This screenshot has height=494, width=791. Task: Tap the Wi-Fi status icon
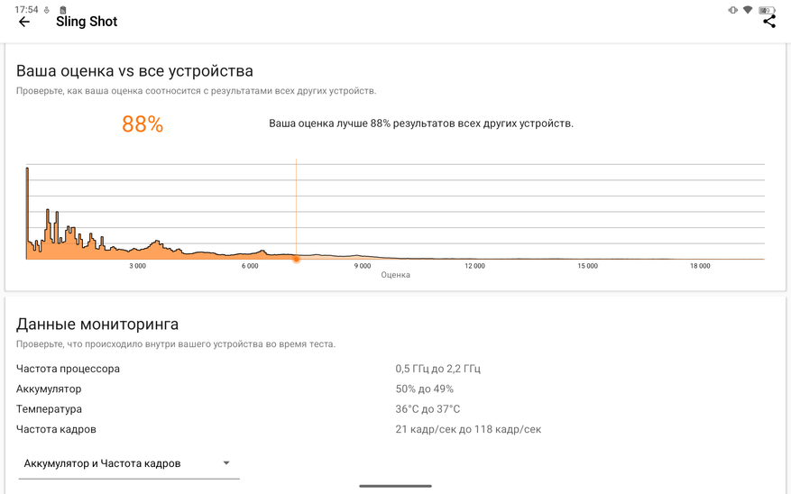click(x=748, y=10)
